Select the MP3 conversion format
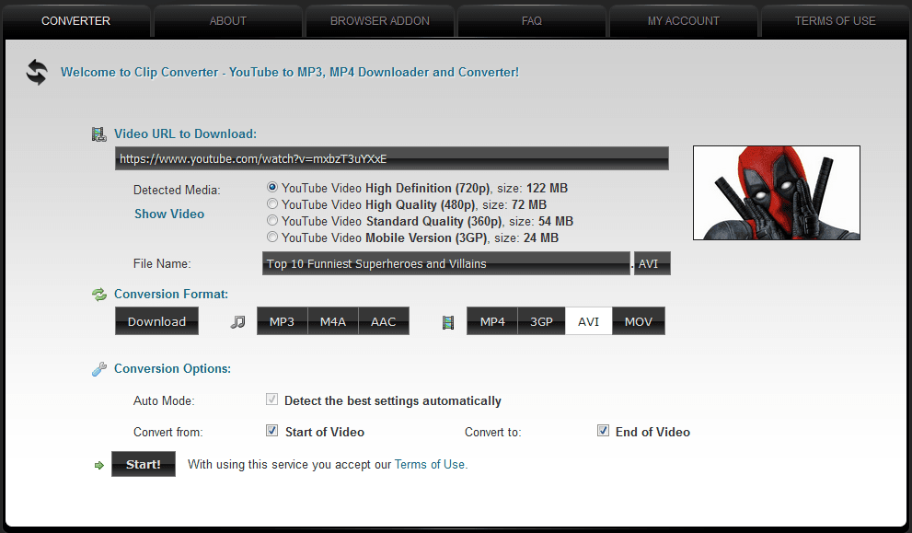 click(282, 320)
